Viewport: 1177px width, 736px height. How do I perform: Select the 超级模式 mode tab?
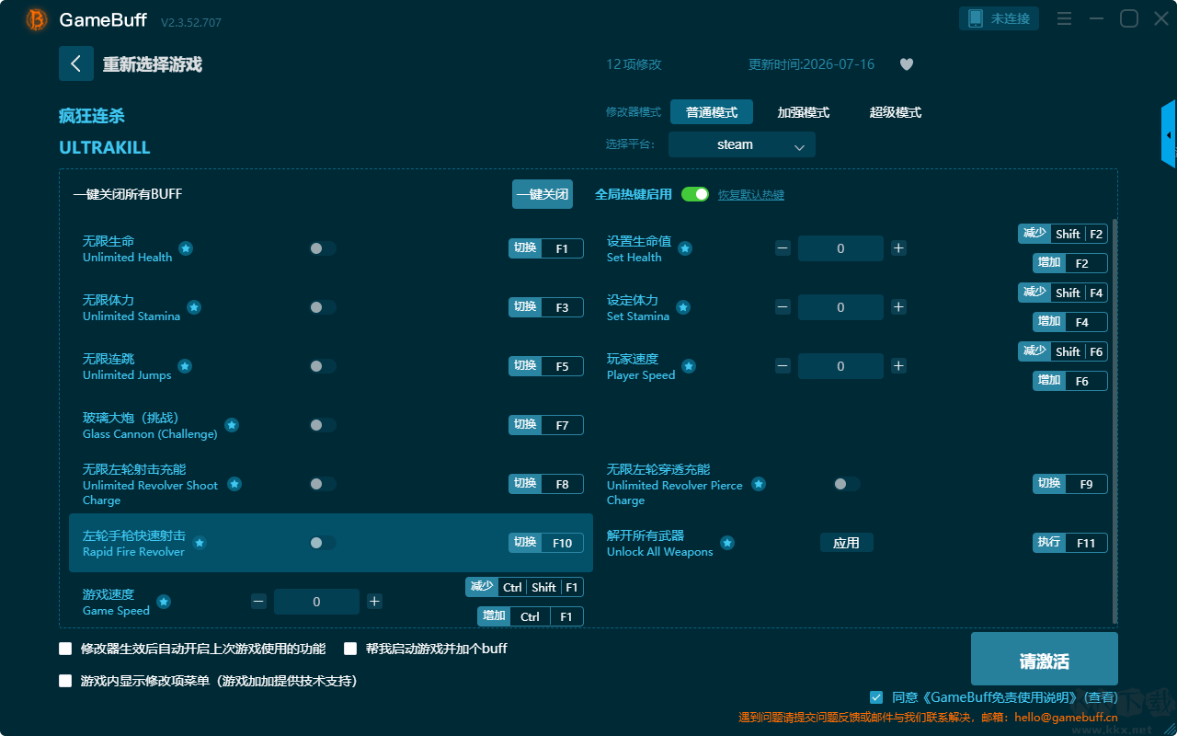[x=896, y=112]
